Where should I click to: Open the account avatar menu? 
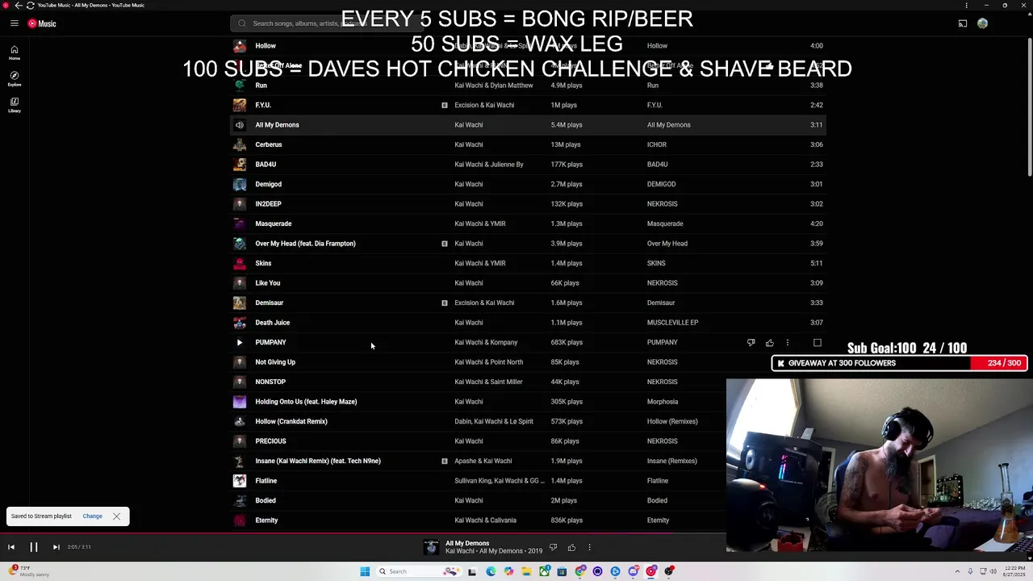[x=982, y=23]
